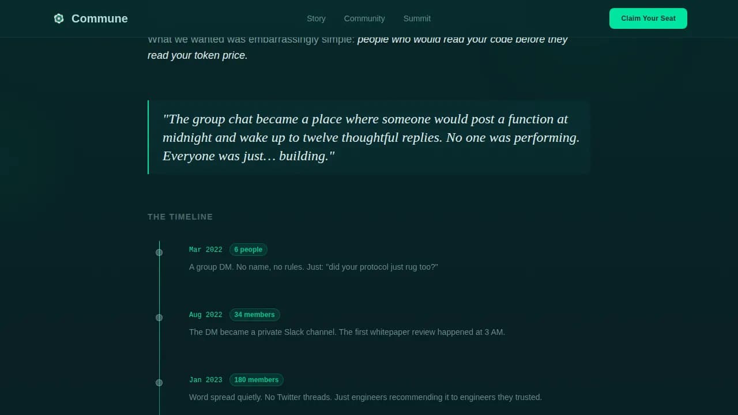Image resolution: width=738 pixels, height=415 pixels.
Task: Select the "Mar 2022" date label
Action: coord(205,250)
